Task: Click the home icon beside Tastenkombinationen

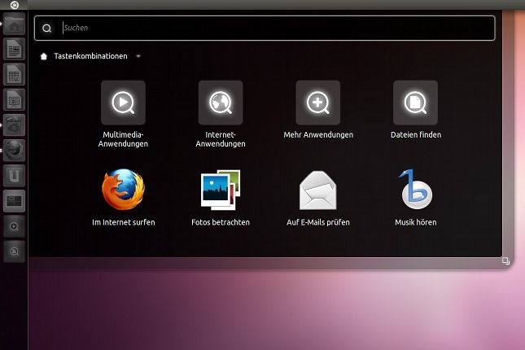Action: pyautogui.click(x=43, y=56)
